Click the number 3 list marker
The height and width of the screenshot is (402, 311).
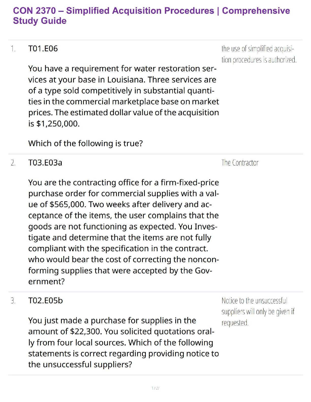(13, 301)
